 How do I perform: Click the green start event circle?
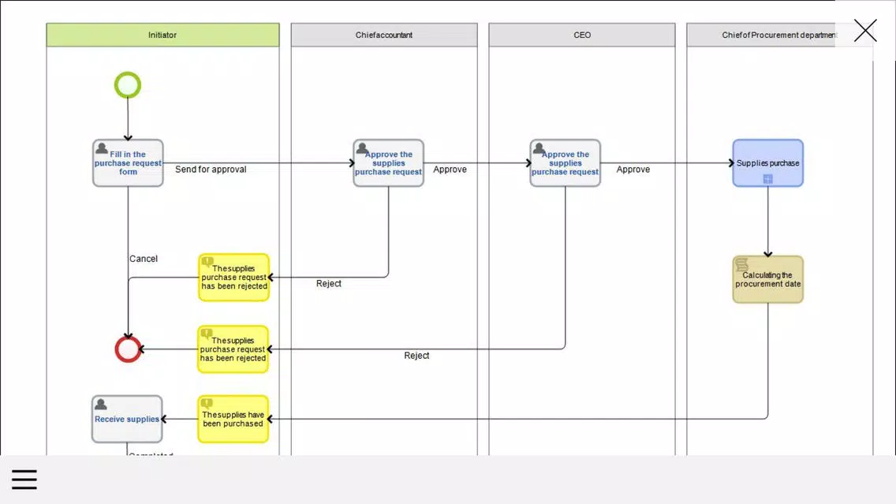128,85
